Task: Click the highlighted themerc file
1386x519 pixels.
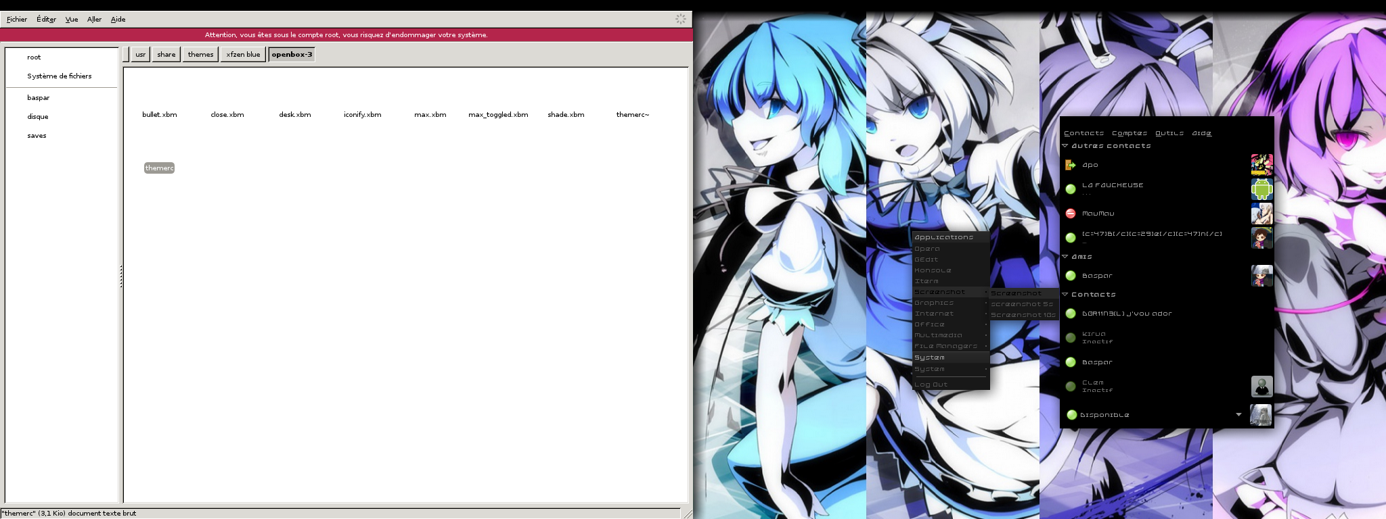Action: coord(159,168)
